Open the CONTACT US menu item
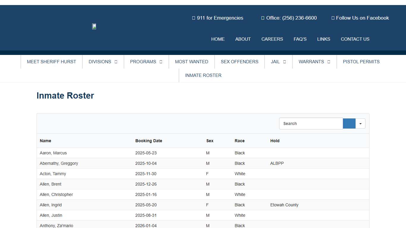This screenshot has height=228, width=406. click(x=355, y=39)
